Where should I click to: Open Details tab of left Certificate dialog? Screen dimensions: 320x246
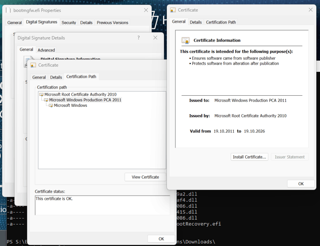click(x=56, y=77)
